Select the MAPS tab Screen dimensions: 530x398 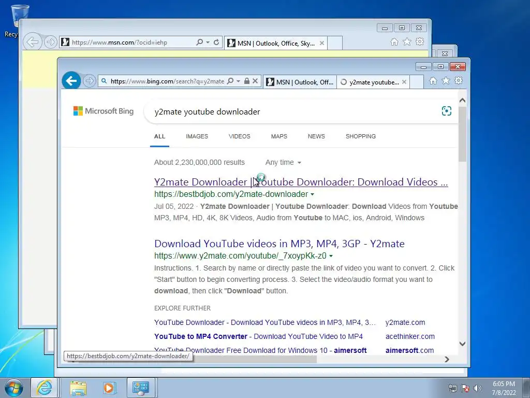pos(279,136)
